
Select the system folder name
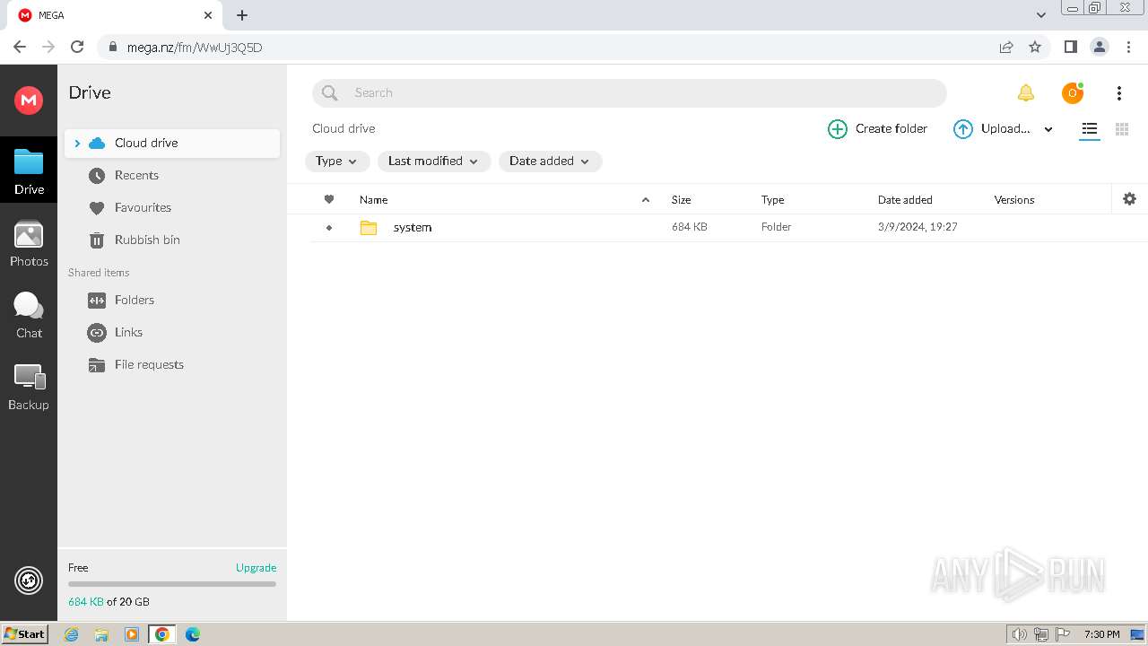[413, 227]
